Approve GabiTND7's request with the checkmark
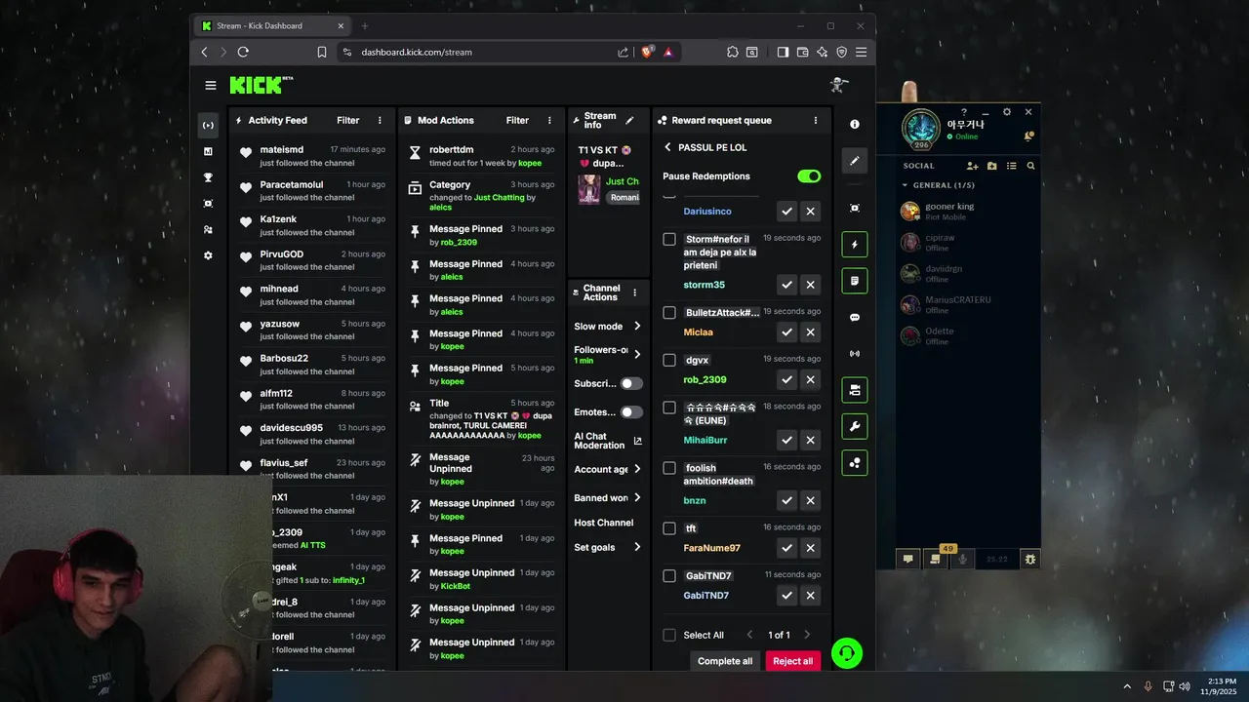The image size is (1249, 702). coord(786,595)
